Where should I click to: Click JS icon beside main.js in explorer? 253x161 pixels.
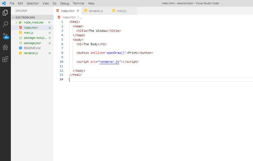click(21, 33)
